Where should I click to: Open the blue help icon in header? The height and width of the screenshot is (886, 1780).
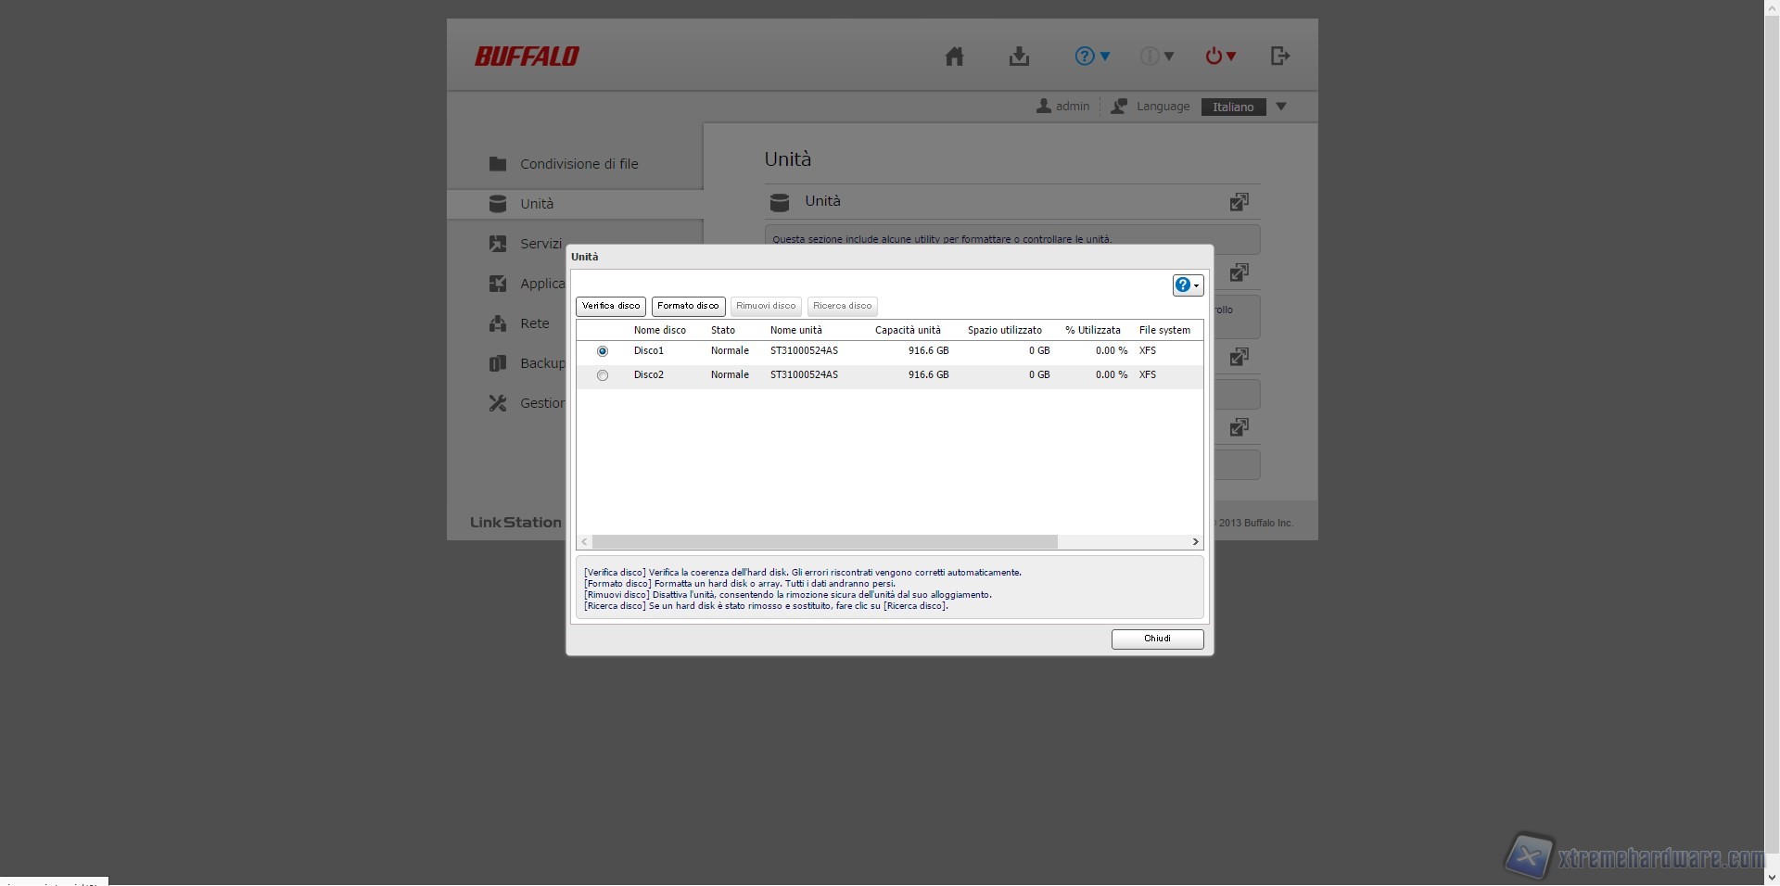(1091, 57)
